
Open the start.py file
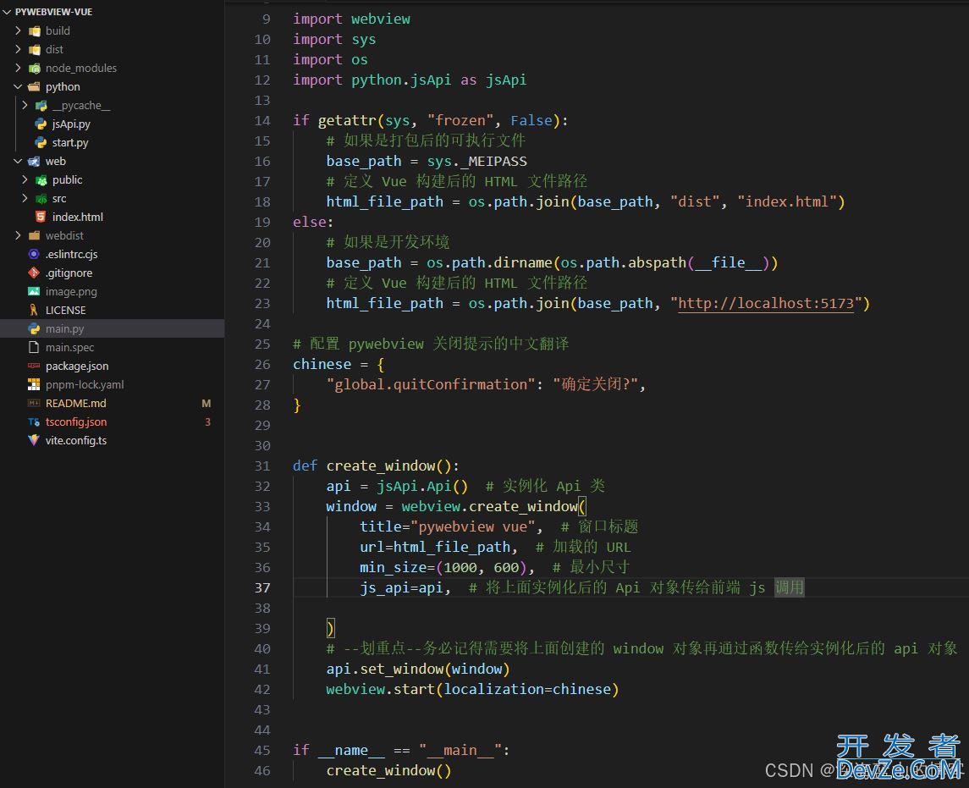[70, 143]
